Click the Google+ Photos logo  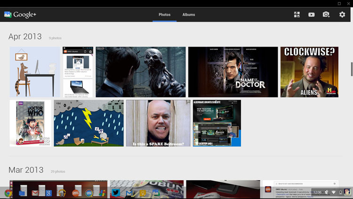[20, 15]
